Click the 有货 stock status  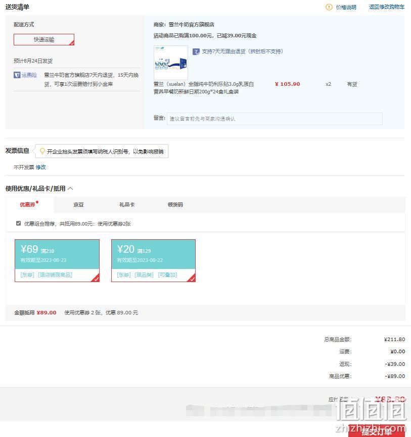352,84
